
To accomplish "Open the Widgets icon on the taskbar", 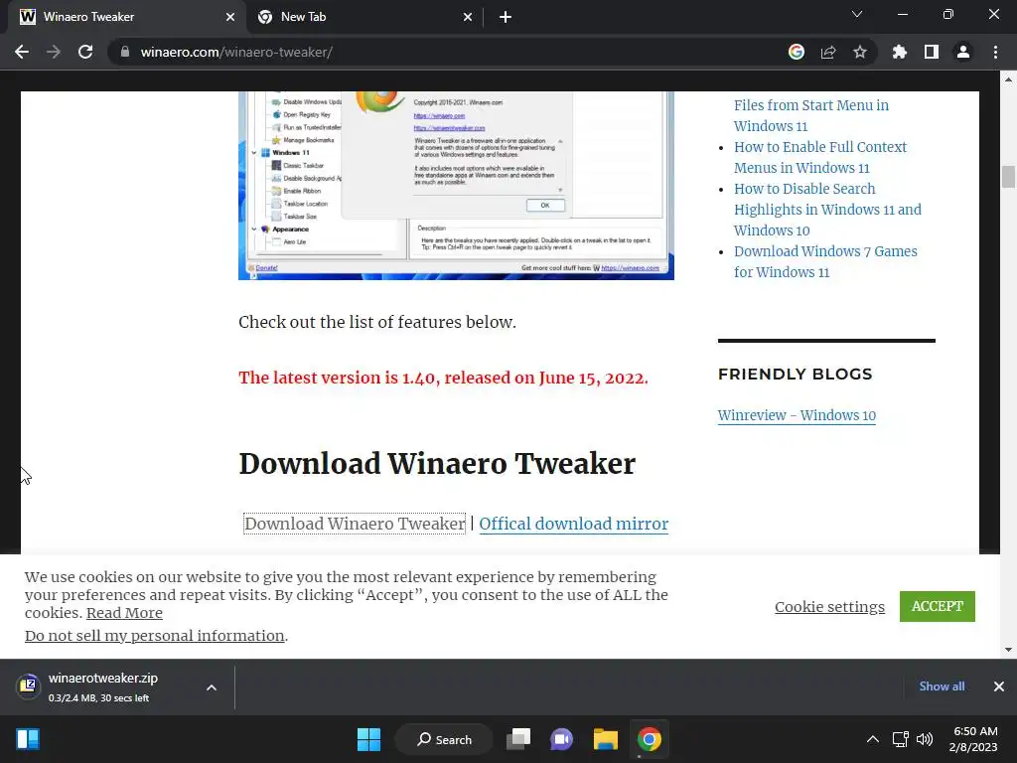I will point(28,739).
